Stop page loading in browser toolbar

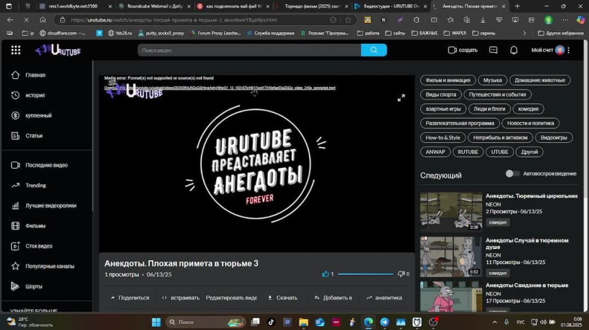point(26,20)
